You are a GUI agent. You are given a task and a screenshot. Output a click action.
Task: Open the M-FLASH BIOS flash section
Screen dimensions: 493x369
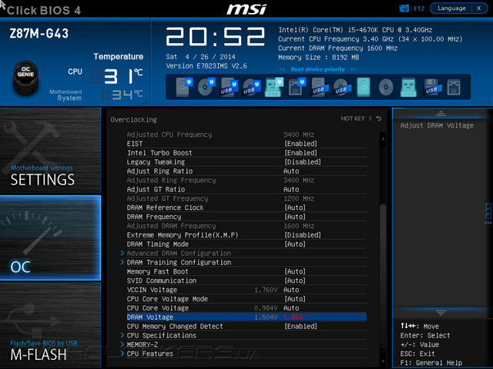click(x=50, y=325)
